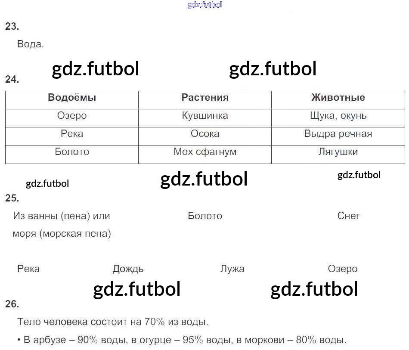Click the bullet line starting 'В арбузе'
Screen dimensions: 409x350
182,340
